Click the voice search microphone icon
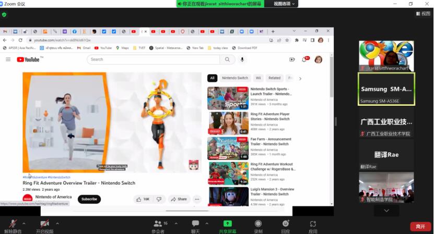The width and height of the screenshot is (434, 234). point(242,59)
